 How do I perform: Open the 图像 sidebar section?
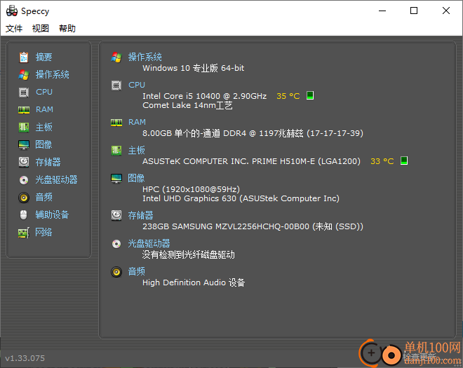point(43,144)
